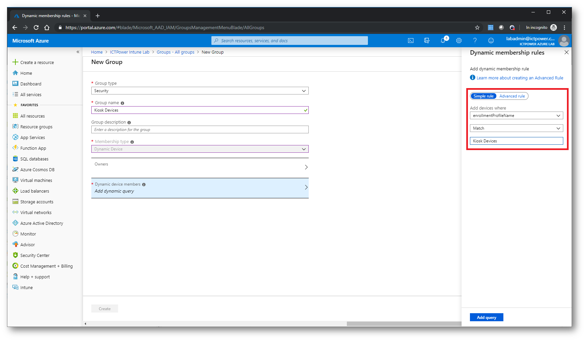Click the Create button
Screen dimensions: 586x341
pos(105,309)
